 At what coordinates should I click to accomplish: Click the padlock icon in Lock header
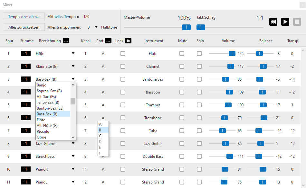click(128, 41)
